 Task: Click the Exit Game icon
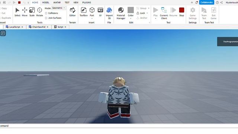pos(213,13)
